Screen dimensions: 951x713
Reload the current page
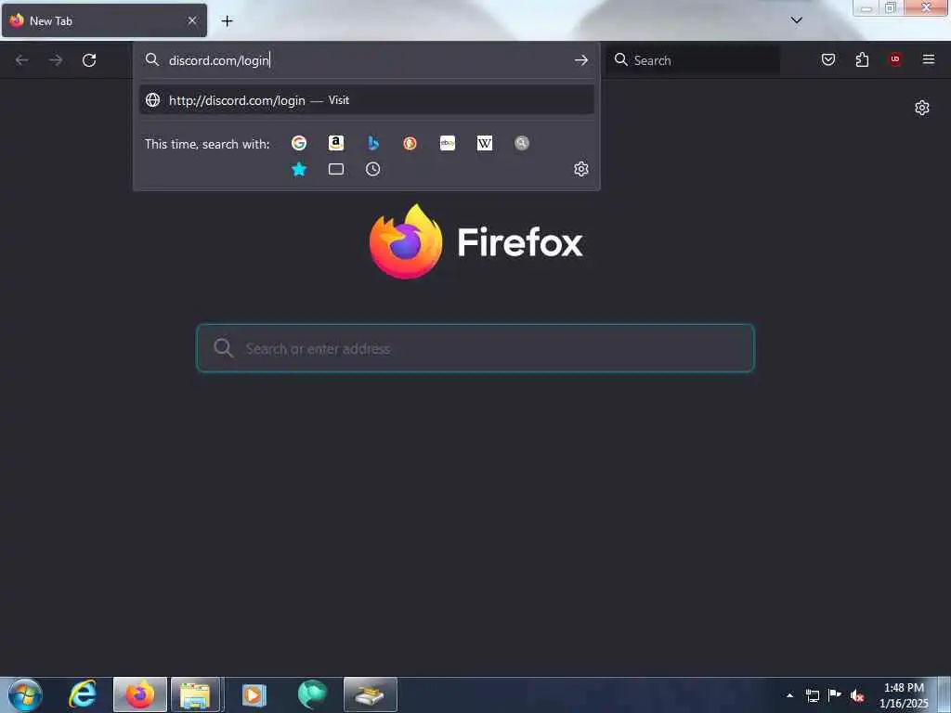(x=89, y=60)
